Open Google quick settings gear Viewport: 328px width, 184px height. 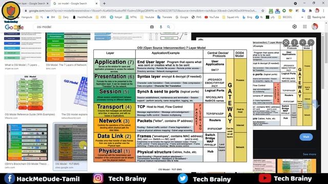[295, 27]
